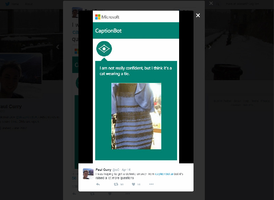Open the three-dot menu on background tweet
The image size is (274, 200).
pos(127,193)
